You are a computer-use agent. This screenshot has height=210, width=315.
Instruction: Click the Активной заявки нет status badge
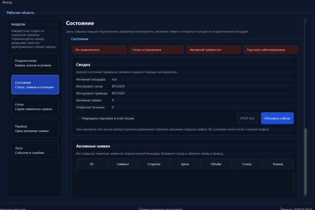tap(214, 50)
